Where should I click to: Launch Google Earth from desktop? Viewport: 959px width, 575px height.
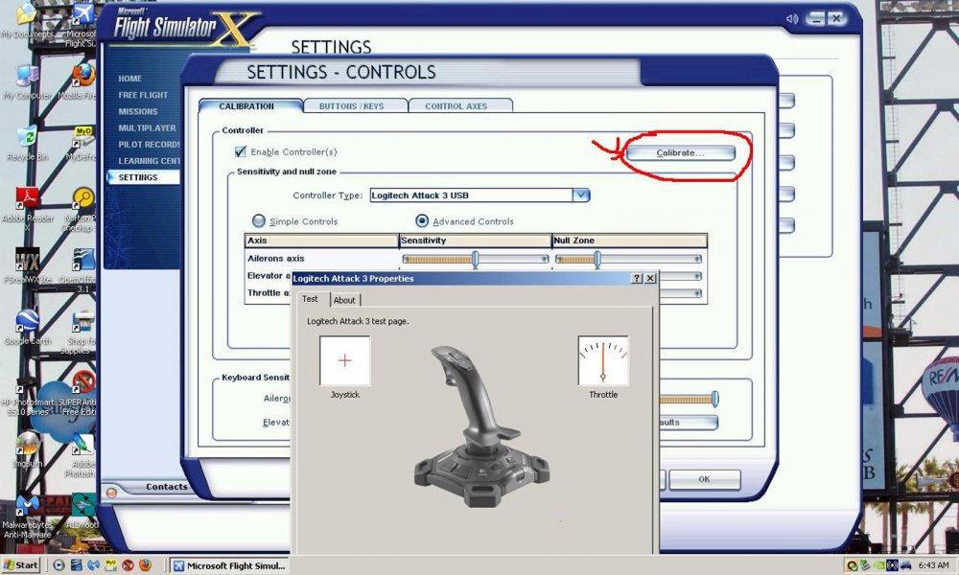pos(28,328)
